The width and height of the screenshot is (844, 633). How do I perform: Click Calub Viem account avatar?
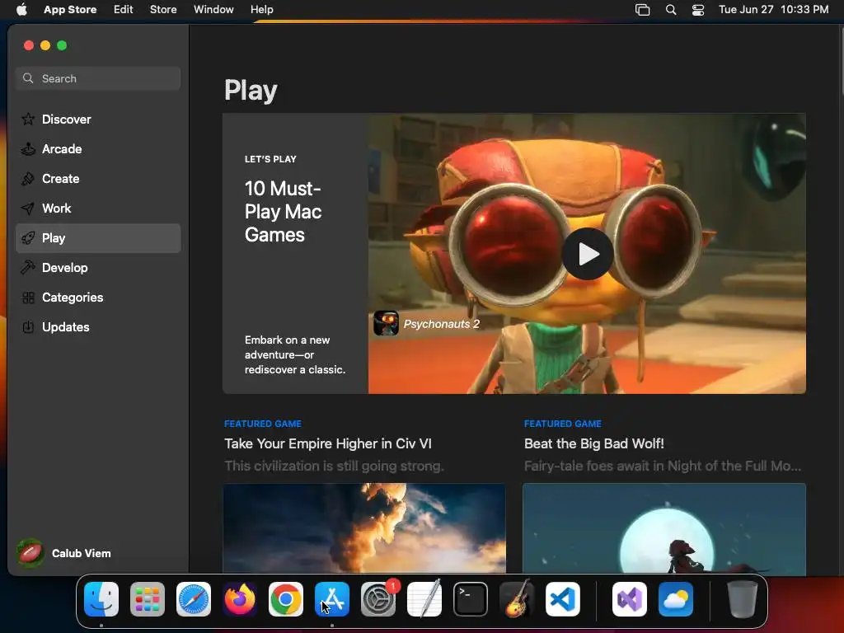click(30, 553)
